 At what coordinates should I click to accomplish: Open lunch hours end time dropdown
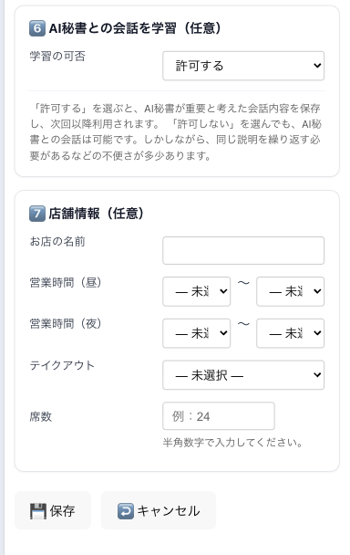click(290, 292)
